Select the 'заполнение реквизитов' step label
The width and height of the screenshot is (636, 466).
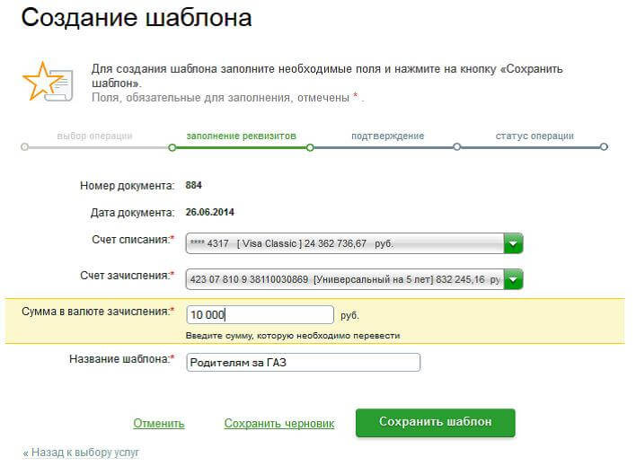click(242, 136)
